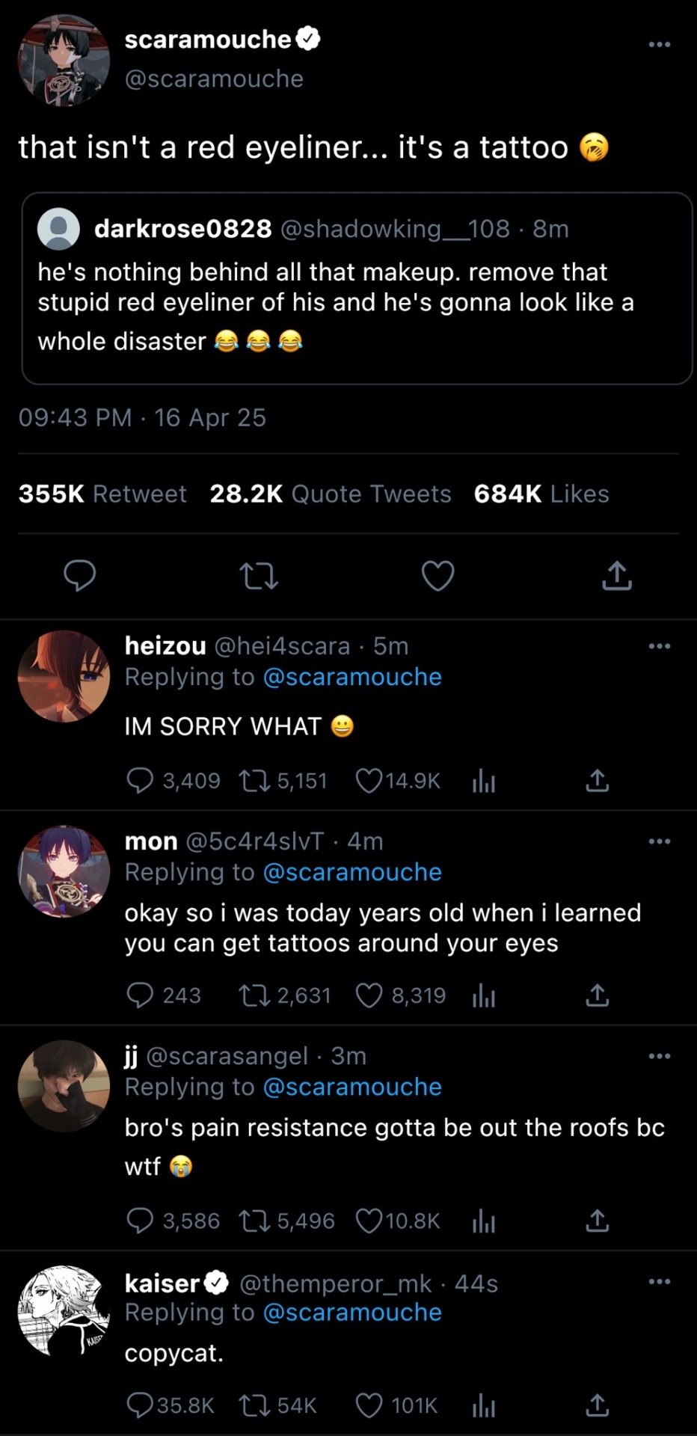Retweet mon's reply
The width and height of the screenshot is (697, 1436).
[x=251, y=995]
